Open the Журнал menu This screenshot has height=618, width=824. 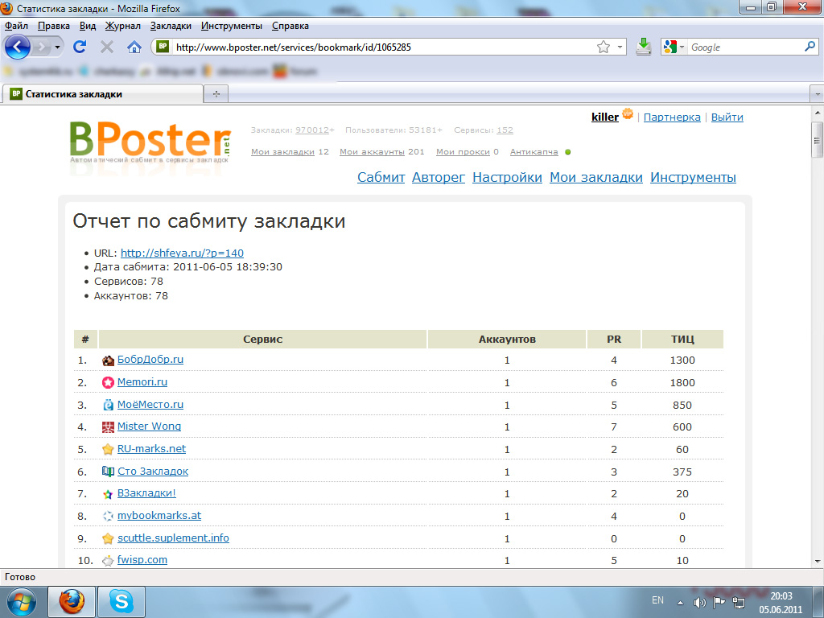123,26
